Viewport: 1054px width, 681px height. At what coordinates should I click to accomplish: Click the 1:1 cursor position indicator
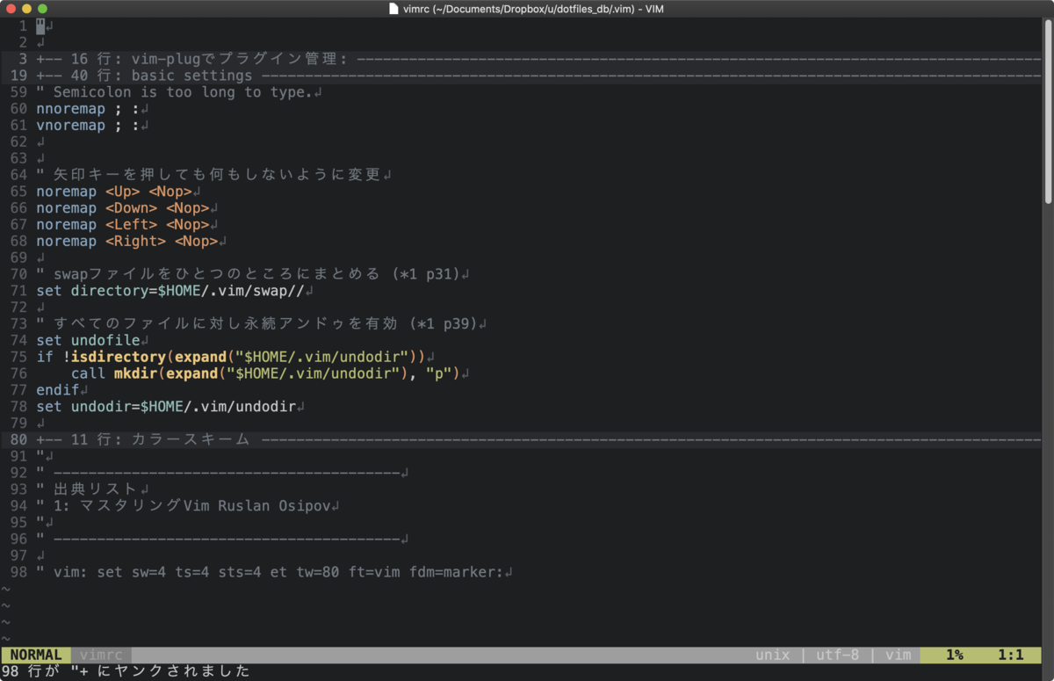(1012, 655)
